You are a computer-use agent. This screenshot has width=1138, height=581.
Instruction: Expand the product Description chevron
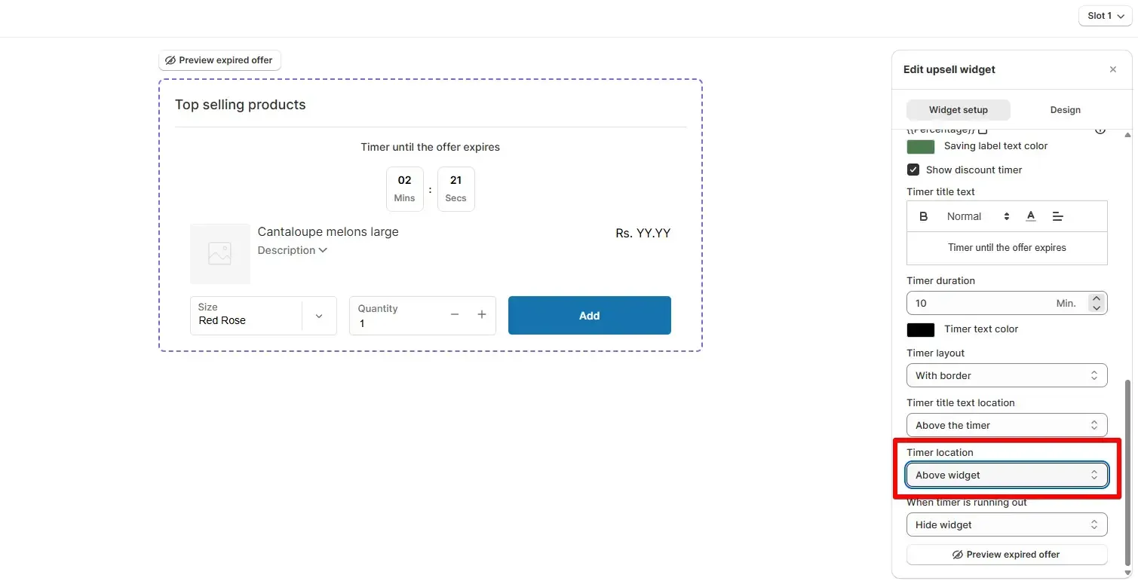coord(323,250)
